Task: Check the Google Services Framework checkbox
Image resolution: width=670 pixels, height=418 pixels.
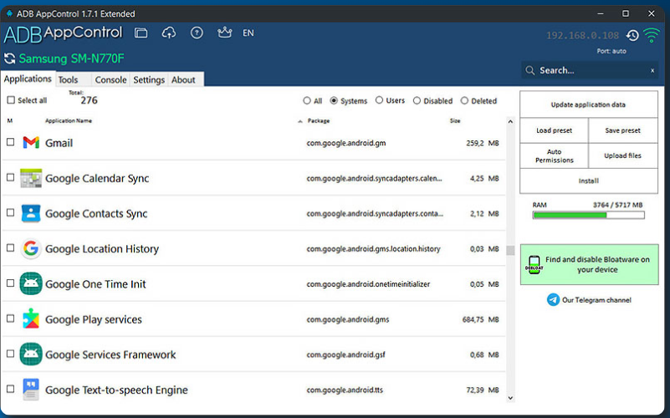Action: click(x=11, y=354)
